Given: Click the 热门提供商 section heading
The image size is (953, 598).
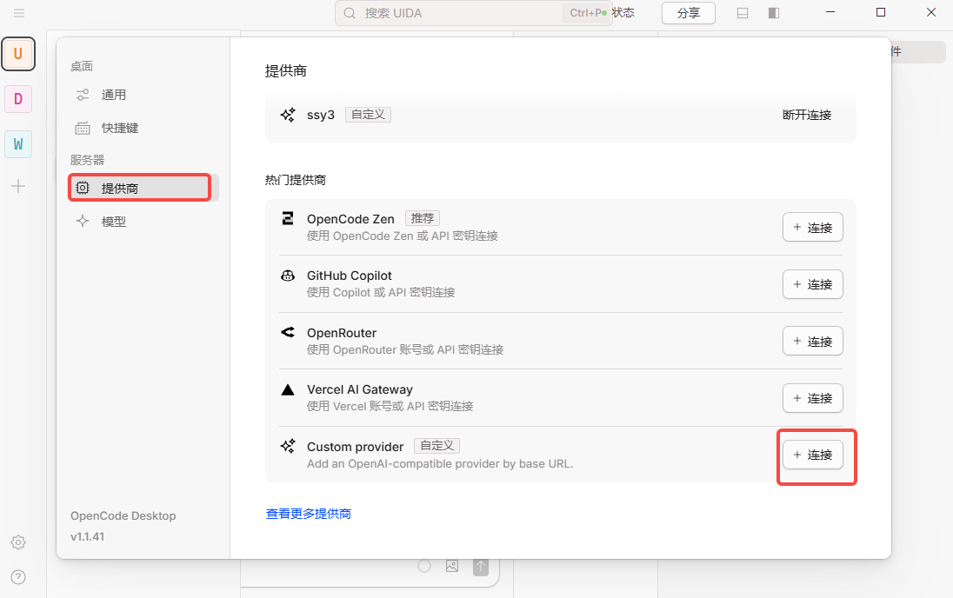Looking at the screenshot, I should pyautogui.click(x=296, y=180).
